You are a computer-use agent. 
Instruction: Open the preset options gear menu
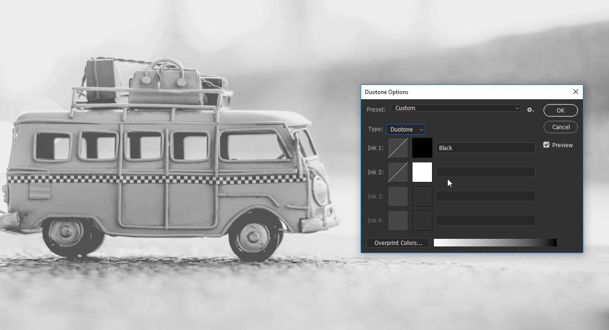tap(530, 110)
